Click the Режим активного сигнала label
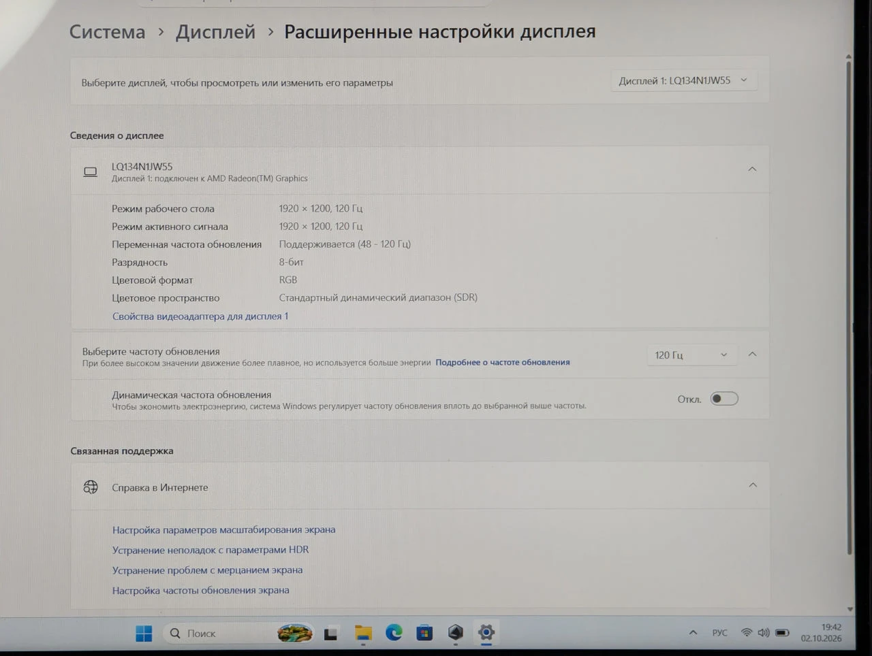This screenshot has height=656, width=872. coord(170,227)
